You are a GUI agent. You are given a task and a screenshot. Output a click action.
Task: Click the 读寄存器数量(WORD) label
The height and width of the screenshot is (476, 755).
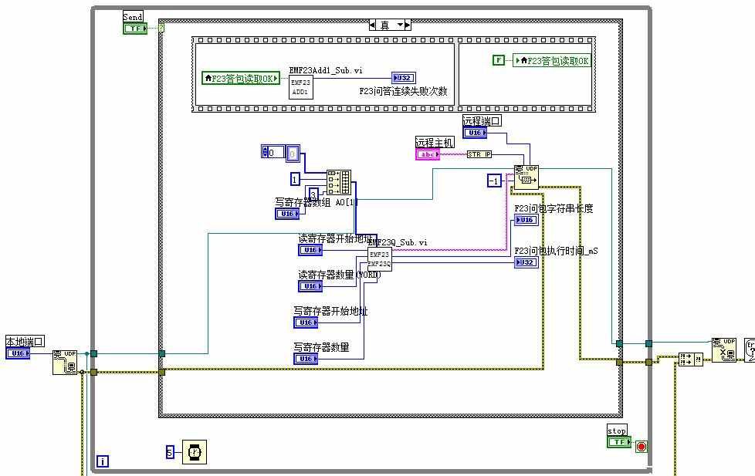tap(340, 275)
